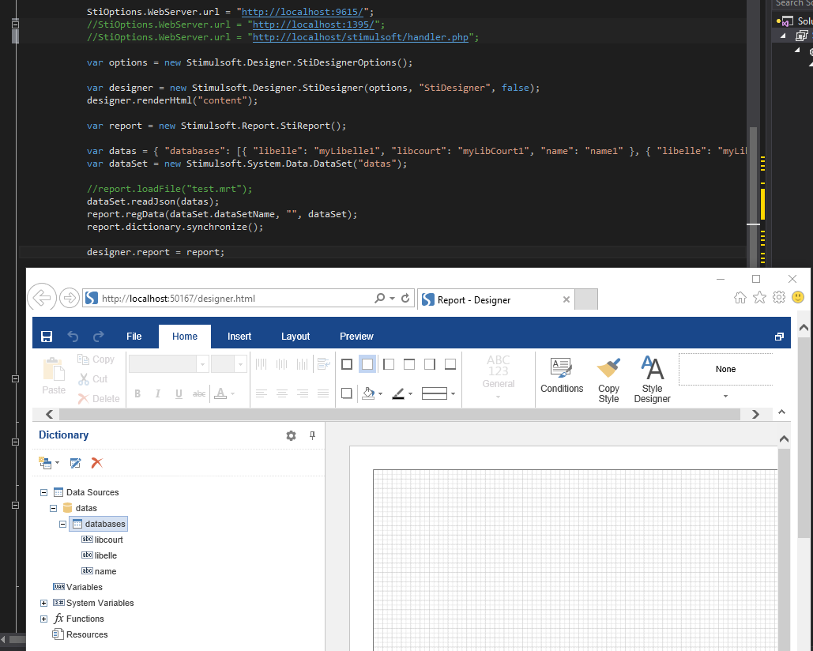The image size is (813, 651).
Task: Toggle Strikethrough formatting
Action: point(199,394)
